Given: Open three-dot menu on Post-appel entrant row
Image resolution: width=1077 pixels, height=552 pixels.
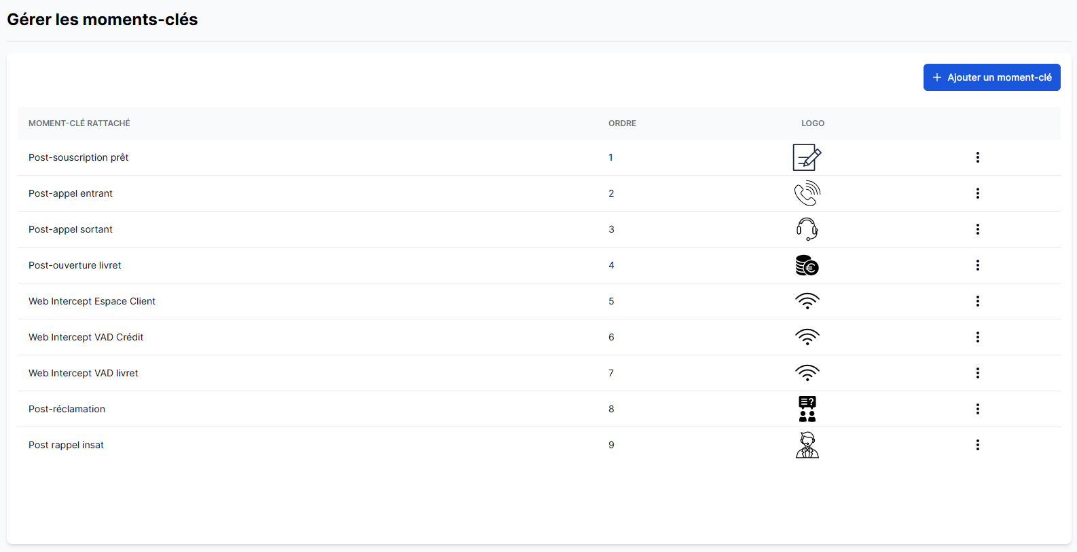Looking at the screenshot, I should [x=977, y=193].
